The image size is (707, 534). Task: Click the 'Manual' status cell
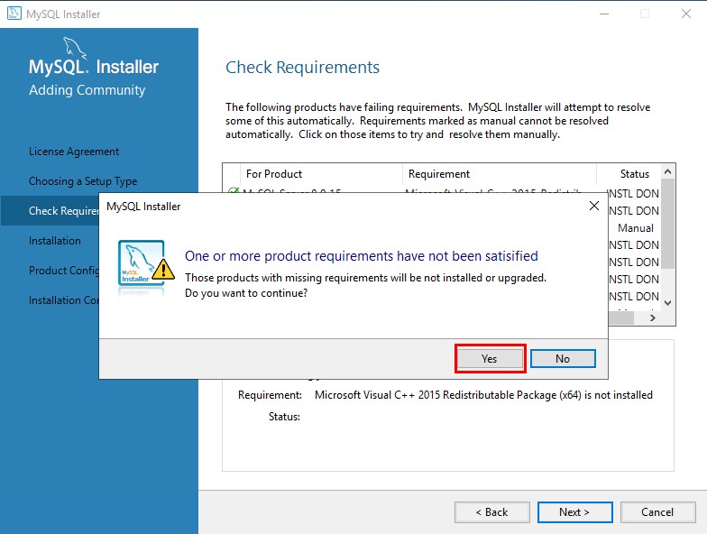pyautogui.click(x=635, y=228)
